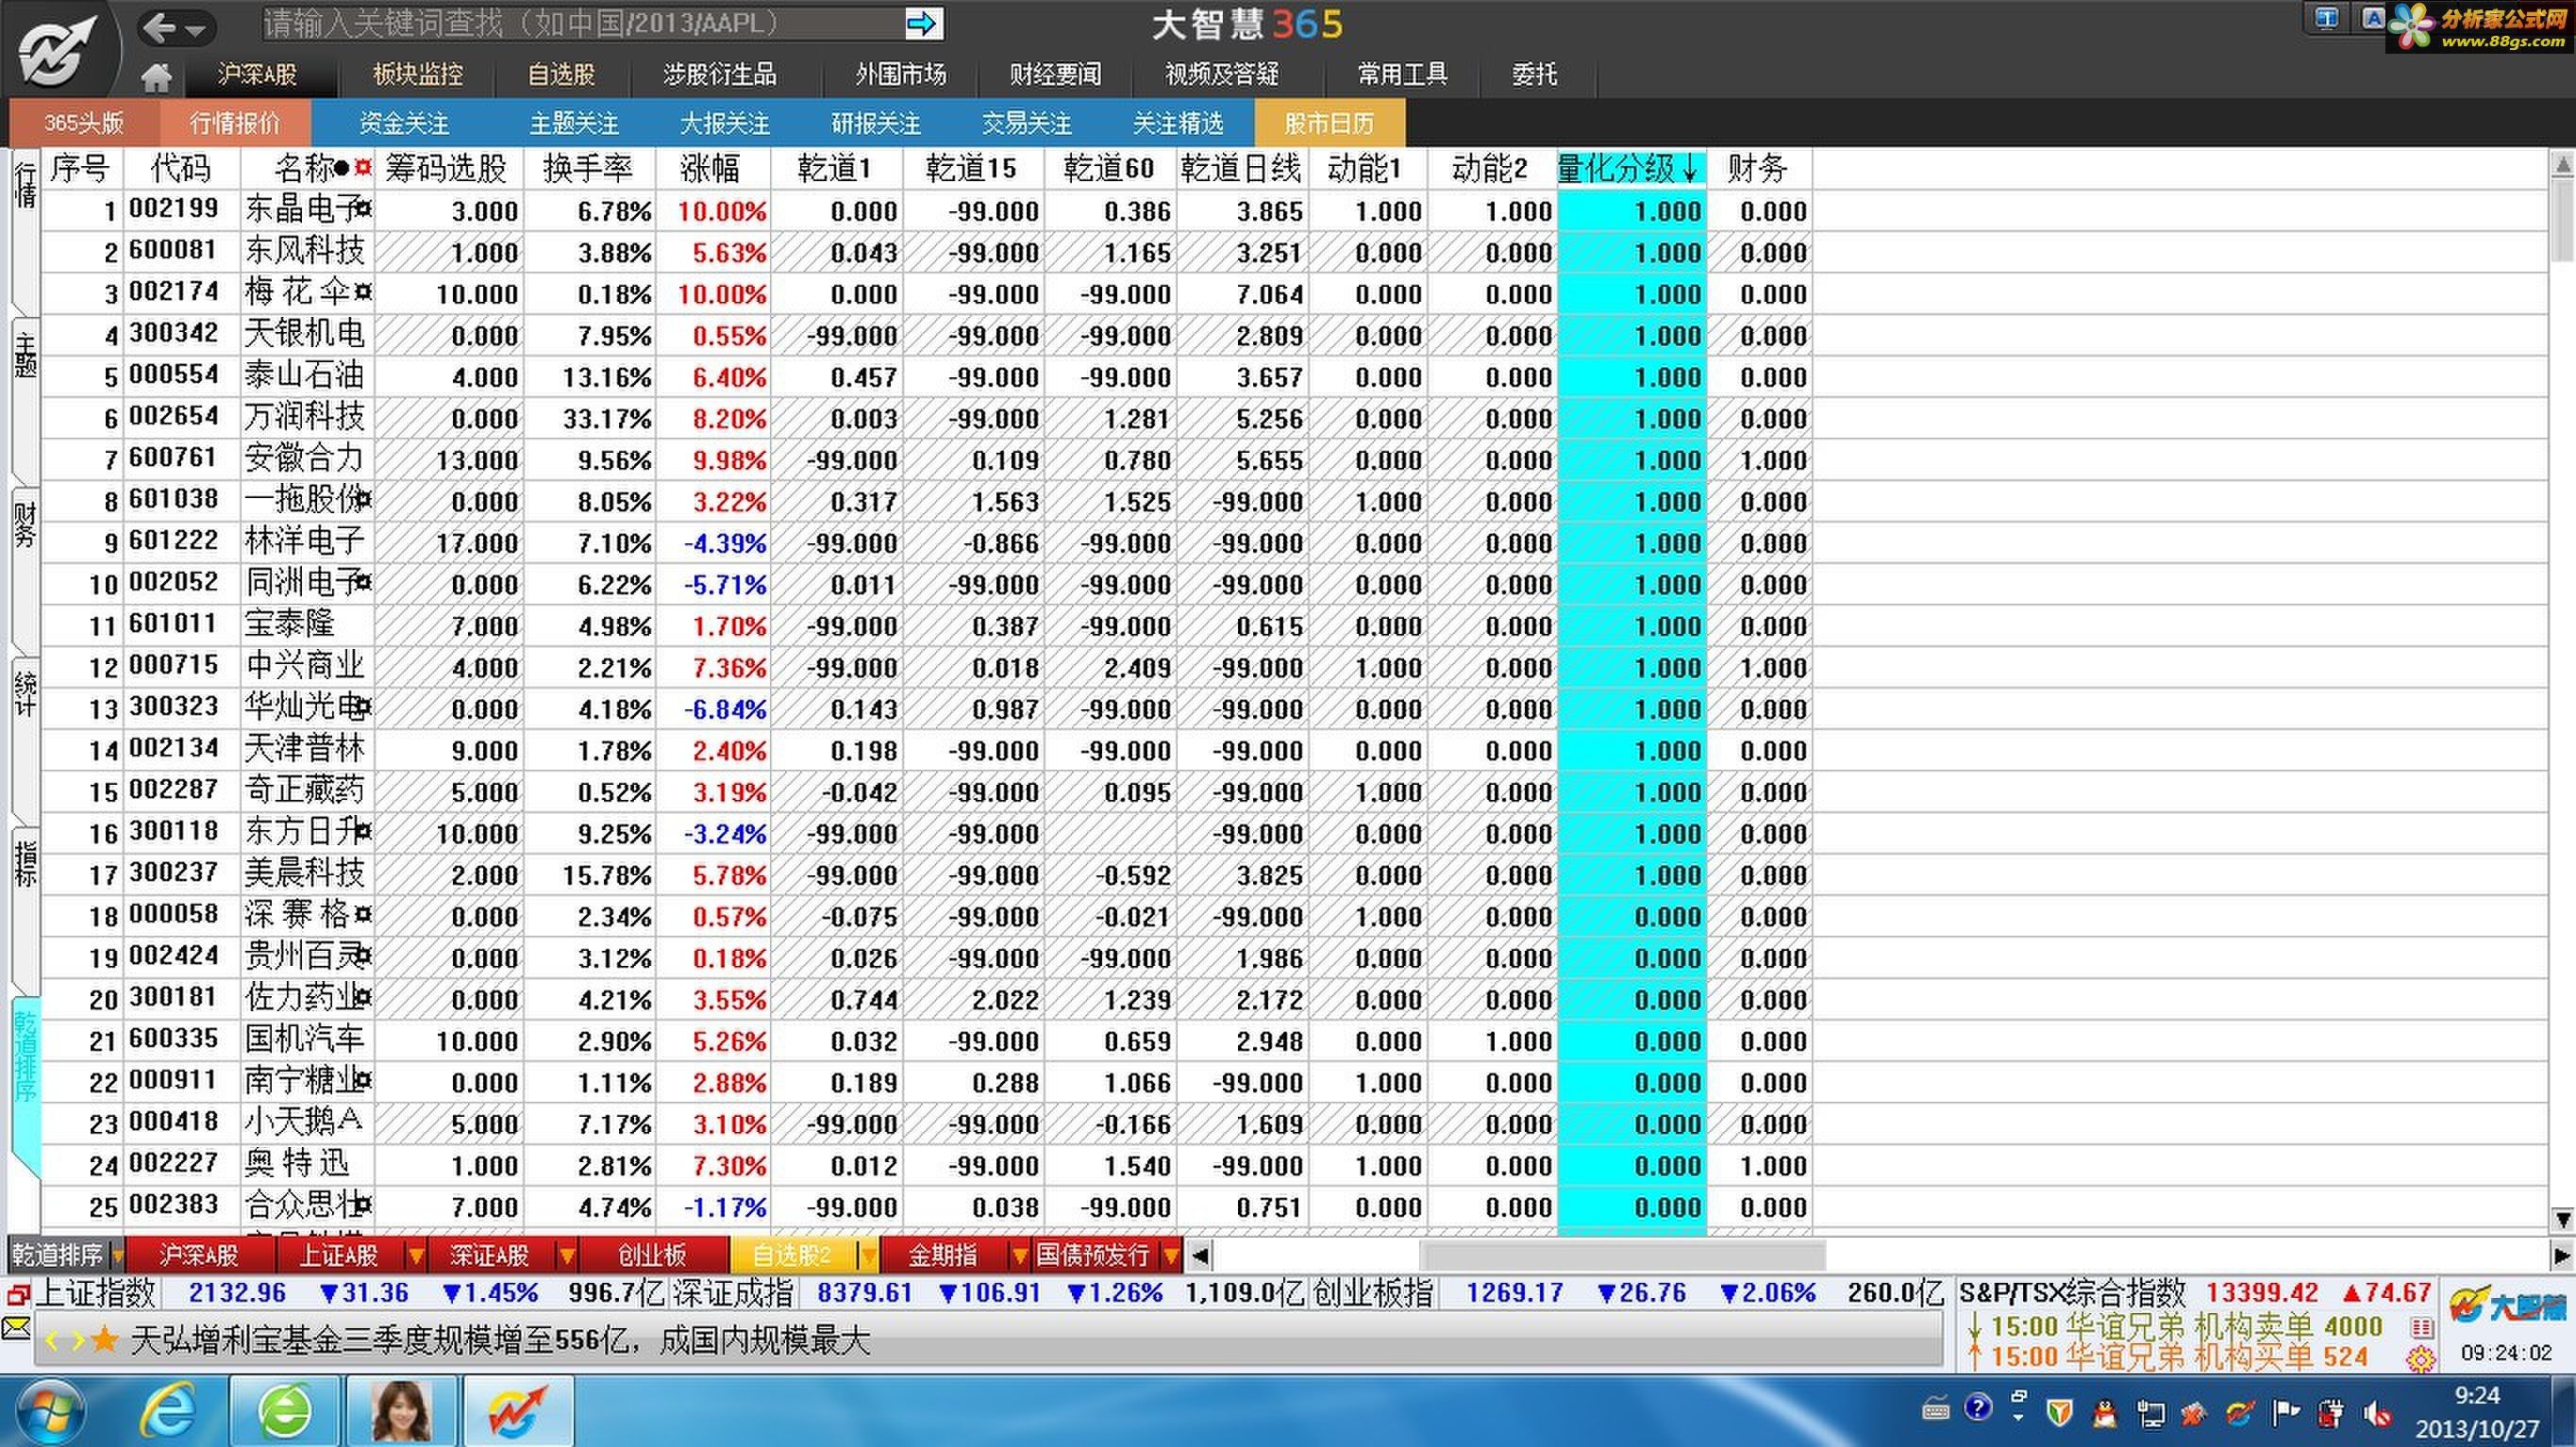Image resolution: width=2576 pixels, height=1447 pixels.
Task: Click the horizontal scrollbar left arrow
Action: pos(1200,1255)
